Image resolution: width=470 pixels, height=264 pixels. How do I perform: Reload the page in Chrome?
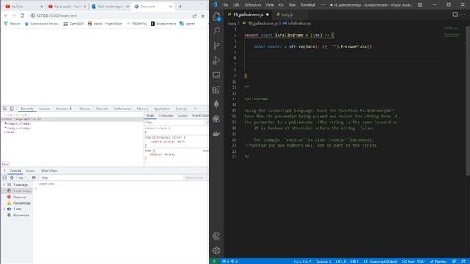(x=23, y=15)
